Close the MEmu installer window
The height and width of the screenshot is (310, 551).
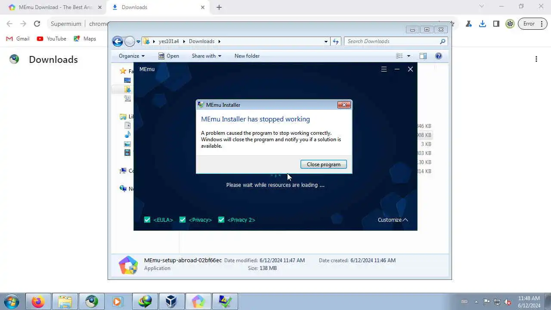coord(410,69)
